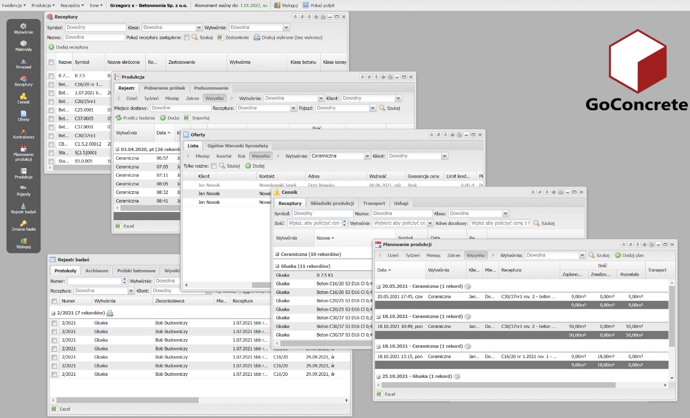Click Dodaj in Oferty window

click(255, 166)
